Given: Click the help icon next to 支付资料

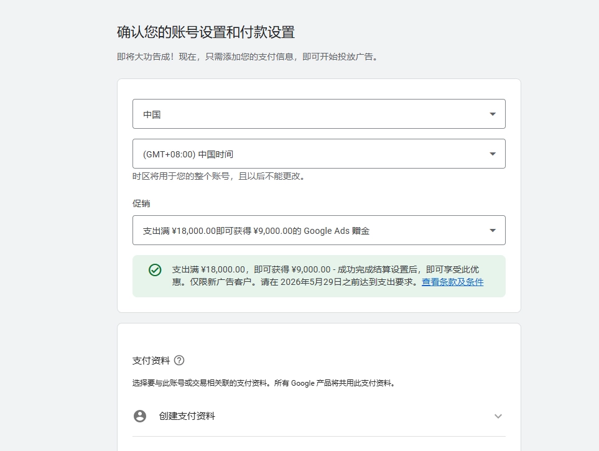Looking at the screenshot, I should pyautogui.click(x=179, y=360).
